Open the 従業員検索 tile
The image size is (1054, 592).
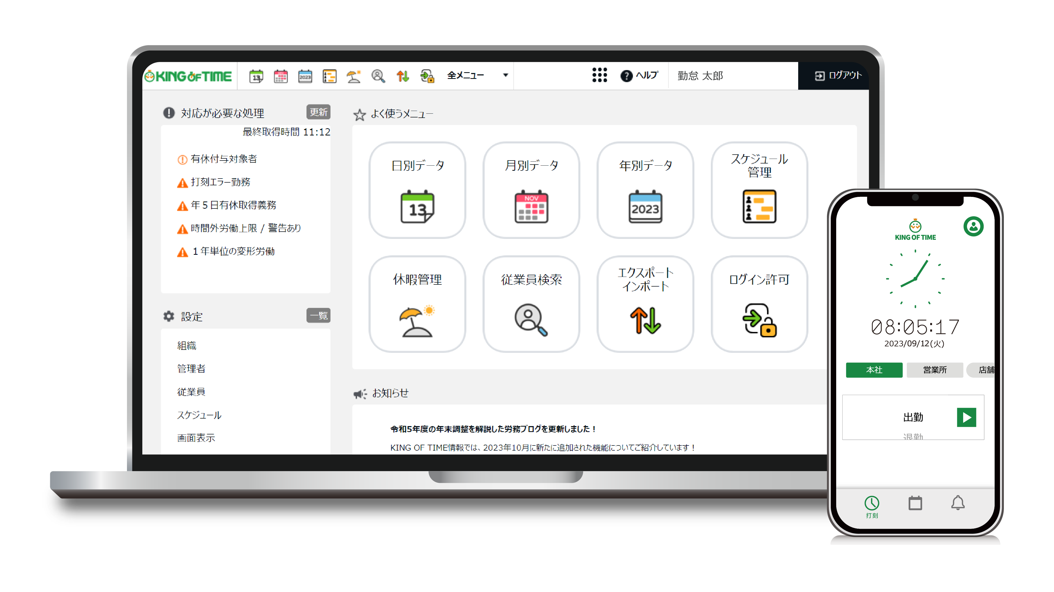pyautogui.click(x=532, y=304)
